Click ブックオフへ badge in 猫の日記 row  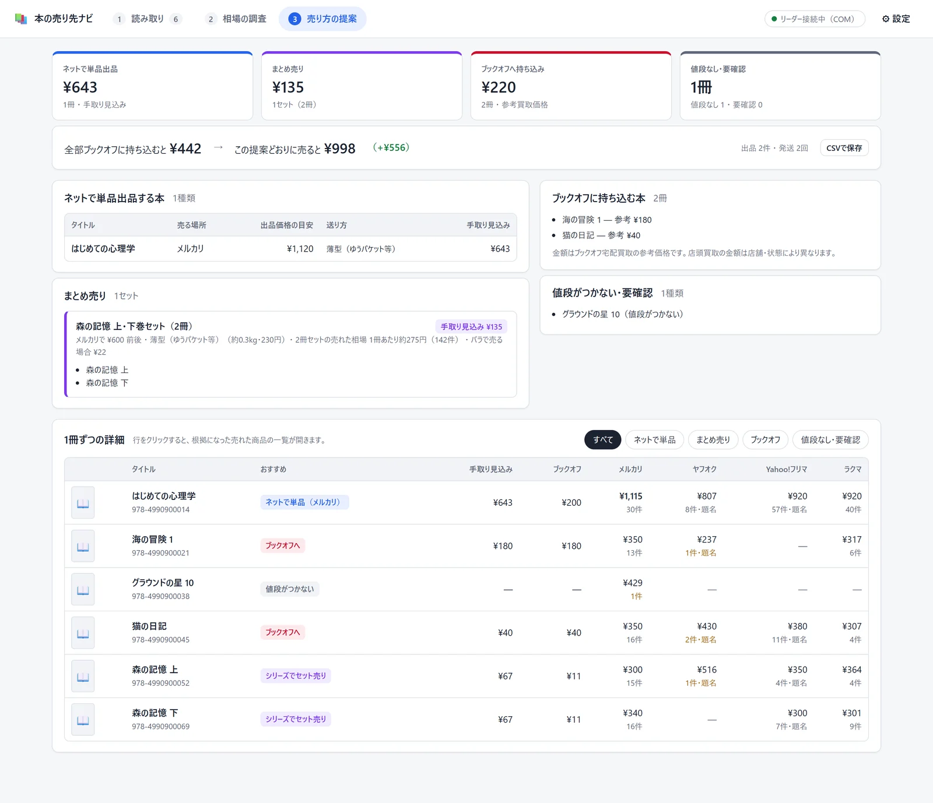283,632
